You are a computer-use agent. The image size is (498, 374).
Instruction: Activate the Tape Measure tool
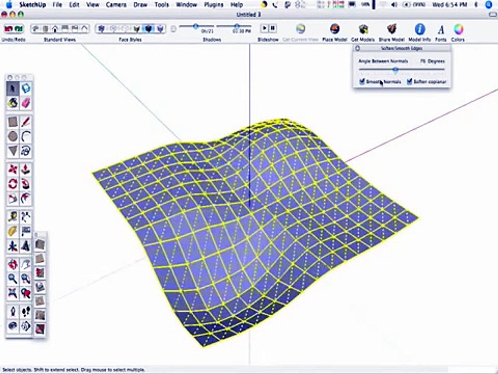point(13,217)
